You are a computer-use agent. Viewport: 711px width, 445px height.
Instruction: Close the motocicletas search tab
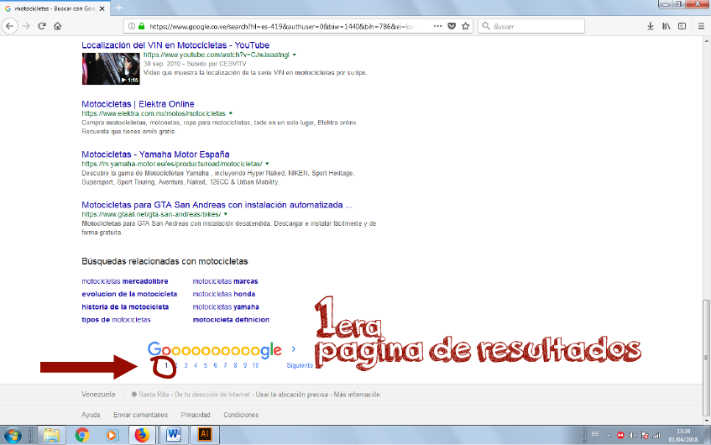[102, 8]
